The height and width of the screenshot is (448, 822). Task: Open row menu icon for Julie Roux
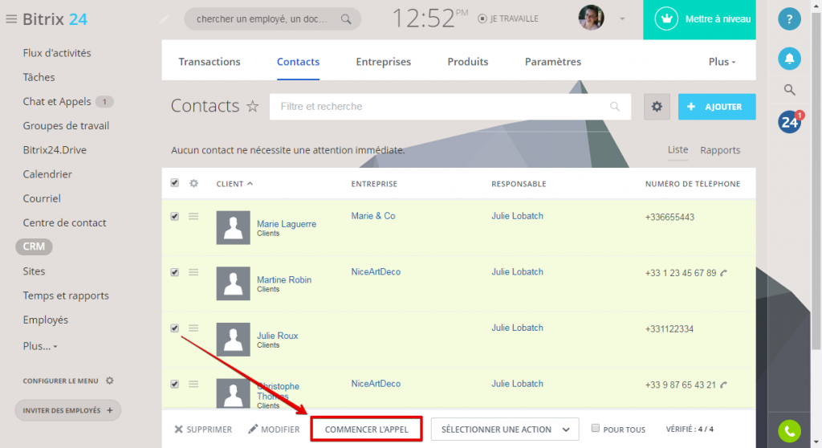pos(193,328)
